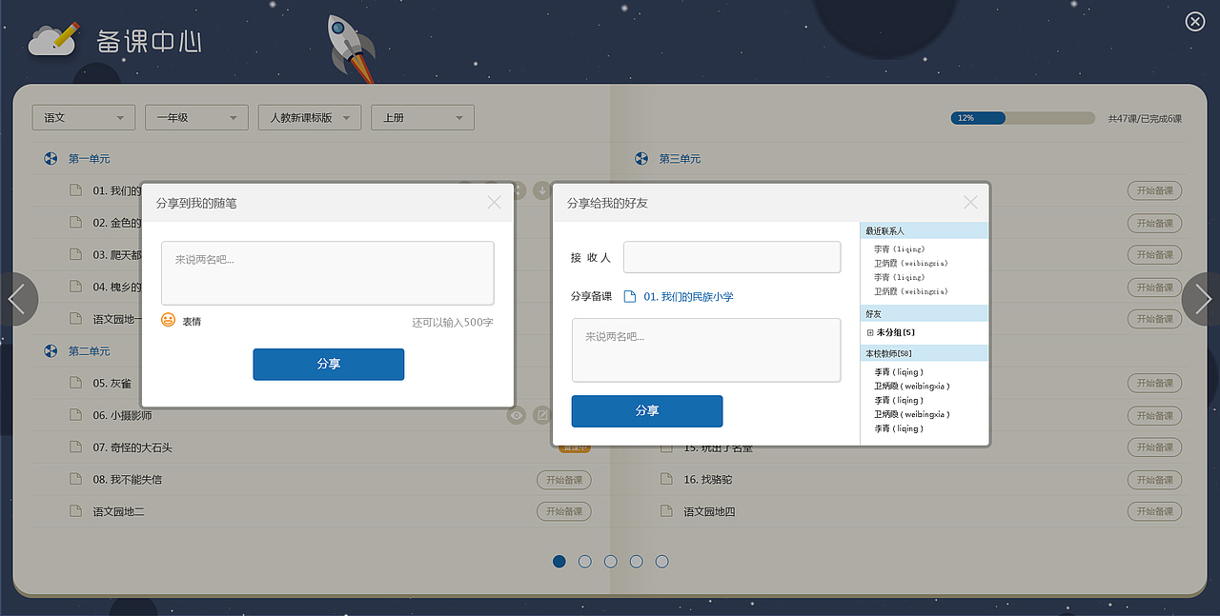Edit lesson 06 with the pencil icon
The width and height of the screenshot is (1220, 616).
click(541, 415)
